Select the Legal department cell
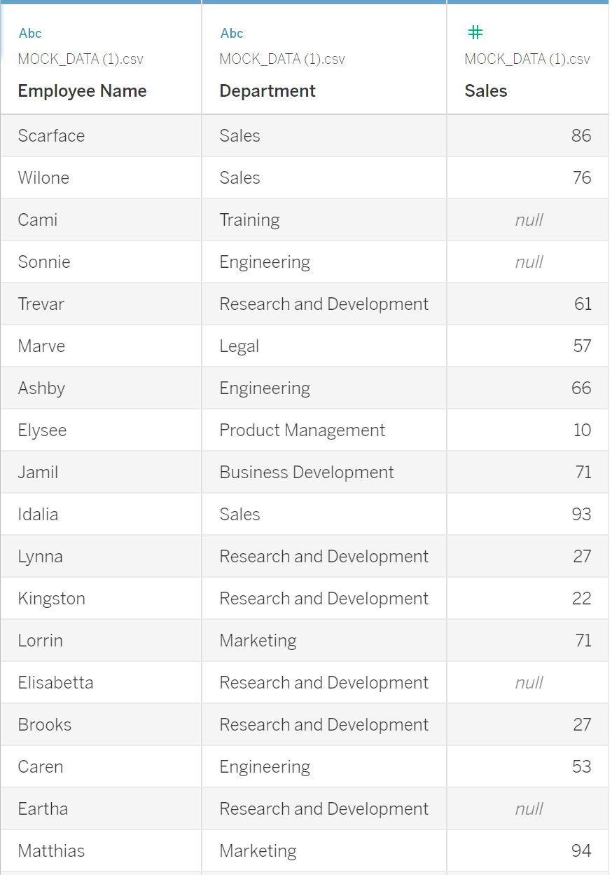Viewport: 612px width, 875px height. [x=239, y=346]
